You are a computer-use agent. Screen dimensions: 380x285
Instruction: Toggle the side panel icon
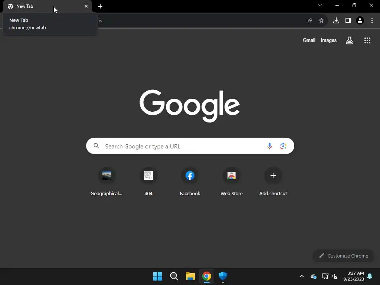click(x=348, y=21)
